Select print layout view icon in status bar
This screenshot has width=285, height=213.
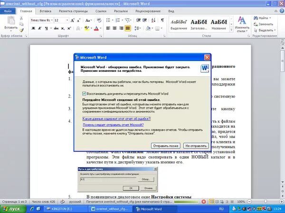click(211, 202)
